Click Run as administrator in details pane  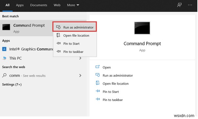click(x=118, y=75)
